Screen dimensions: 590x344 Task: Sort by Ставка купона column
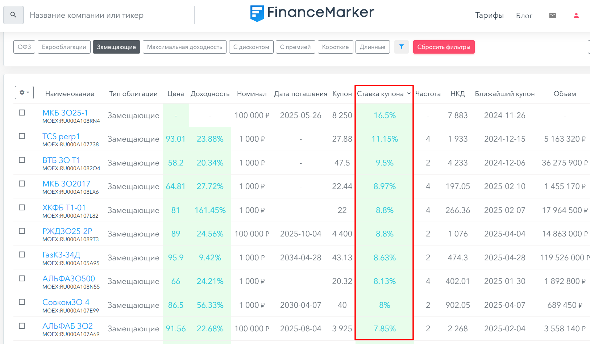[x=384, y=94]
